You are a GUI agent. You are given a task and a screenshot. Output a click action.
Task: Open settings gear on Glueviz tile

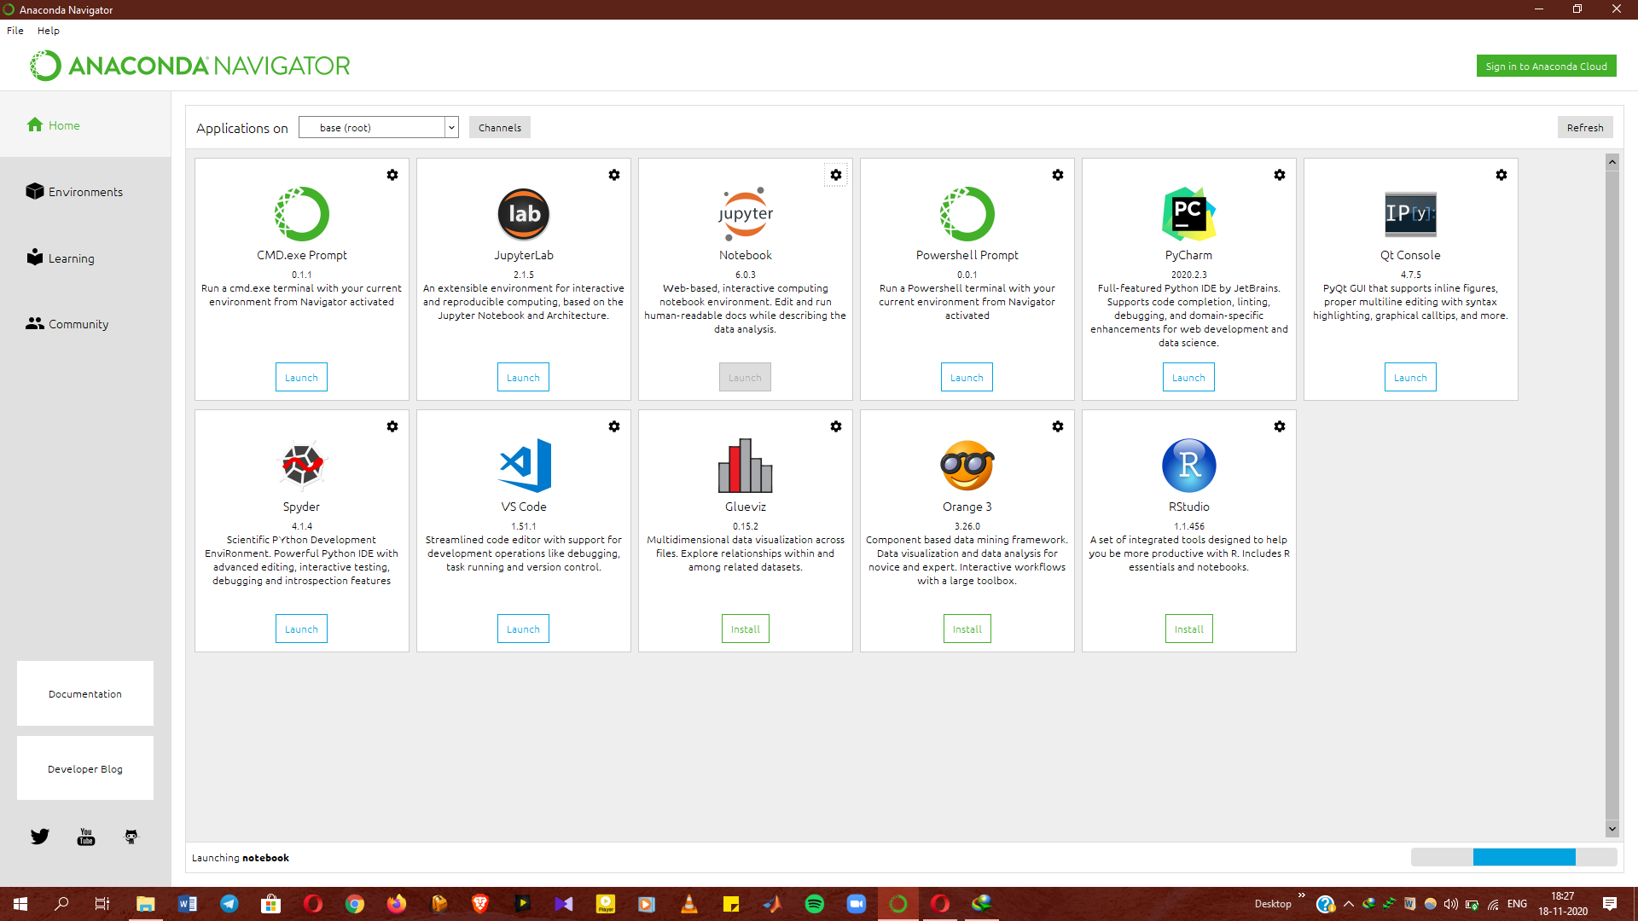(x=835, y=426)
